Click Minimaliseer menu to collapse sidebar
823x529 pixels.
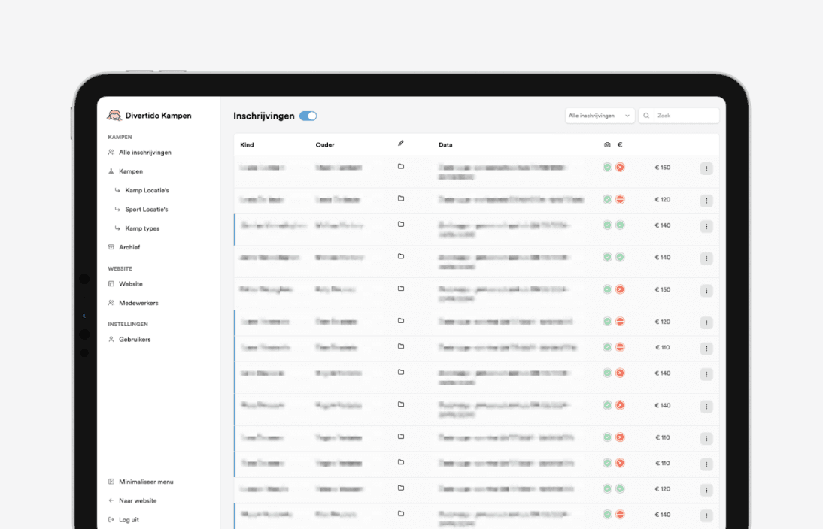click(141, 482)
